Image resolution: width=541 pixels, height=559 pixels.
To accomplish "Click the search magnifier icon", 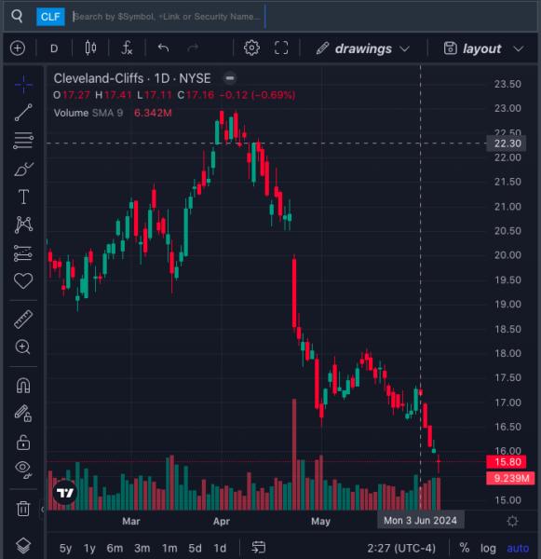I will pos(17,16).
